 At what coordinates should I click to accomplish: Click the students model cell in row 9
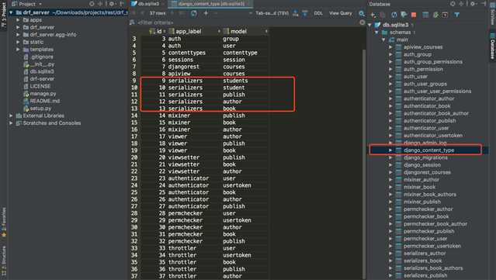click(x=235, y=81)
